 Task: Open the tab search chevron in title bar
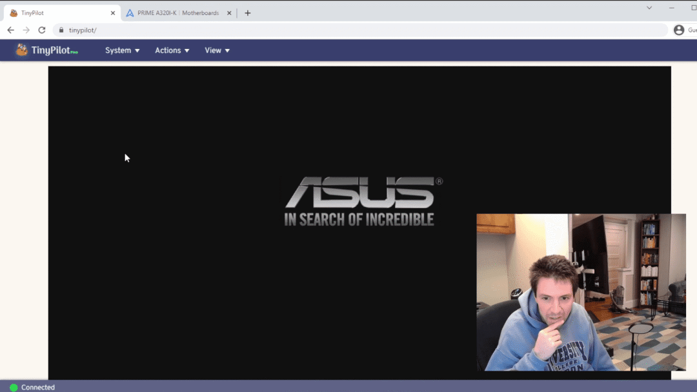click(x=649, y=8)
